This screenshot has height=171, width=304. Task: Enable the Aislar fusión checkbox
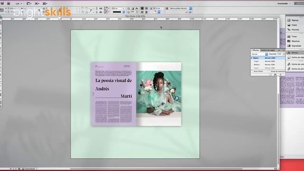(253, 71)
